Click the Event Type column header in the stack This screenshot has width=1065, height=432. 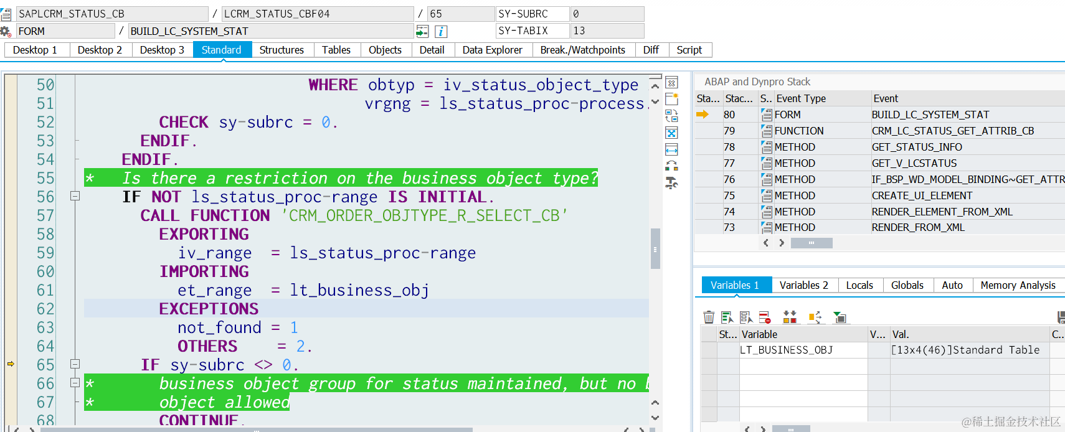[822, 98]
